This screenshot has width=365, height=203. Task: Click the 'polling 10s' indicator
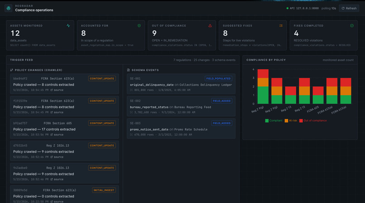point(329,9)
